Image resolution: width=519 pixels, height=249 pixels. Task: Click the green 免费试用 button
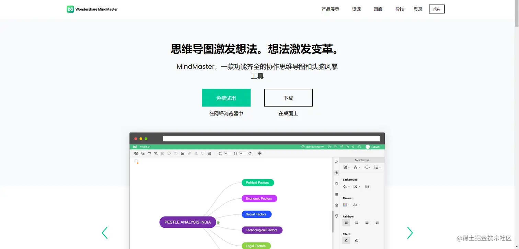point(226,98)
